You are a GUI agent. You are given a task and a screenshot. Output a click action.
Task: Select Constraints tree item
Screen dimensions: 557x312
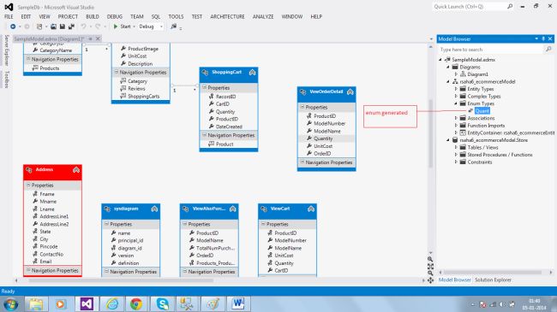click(480, 162)
